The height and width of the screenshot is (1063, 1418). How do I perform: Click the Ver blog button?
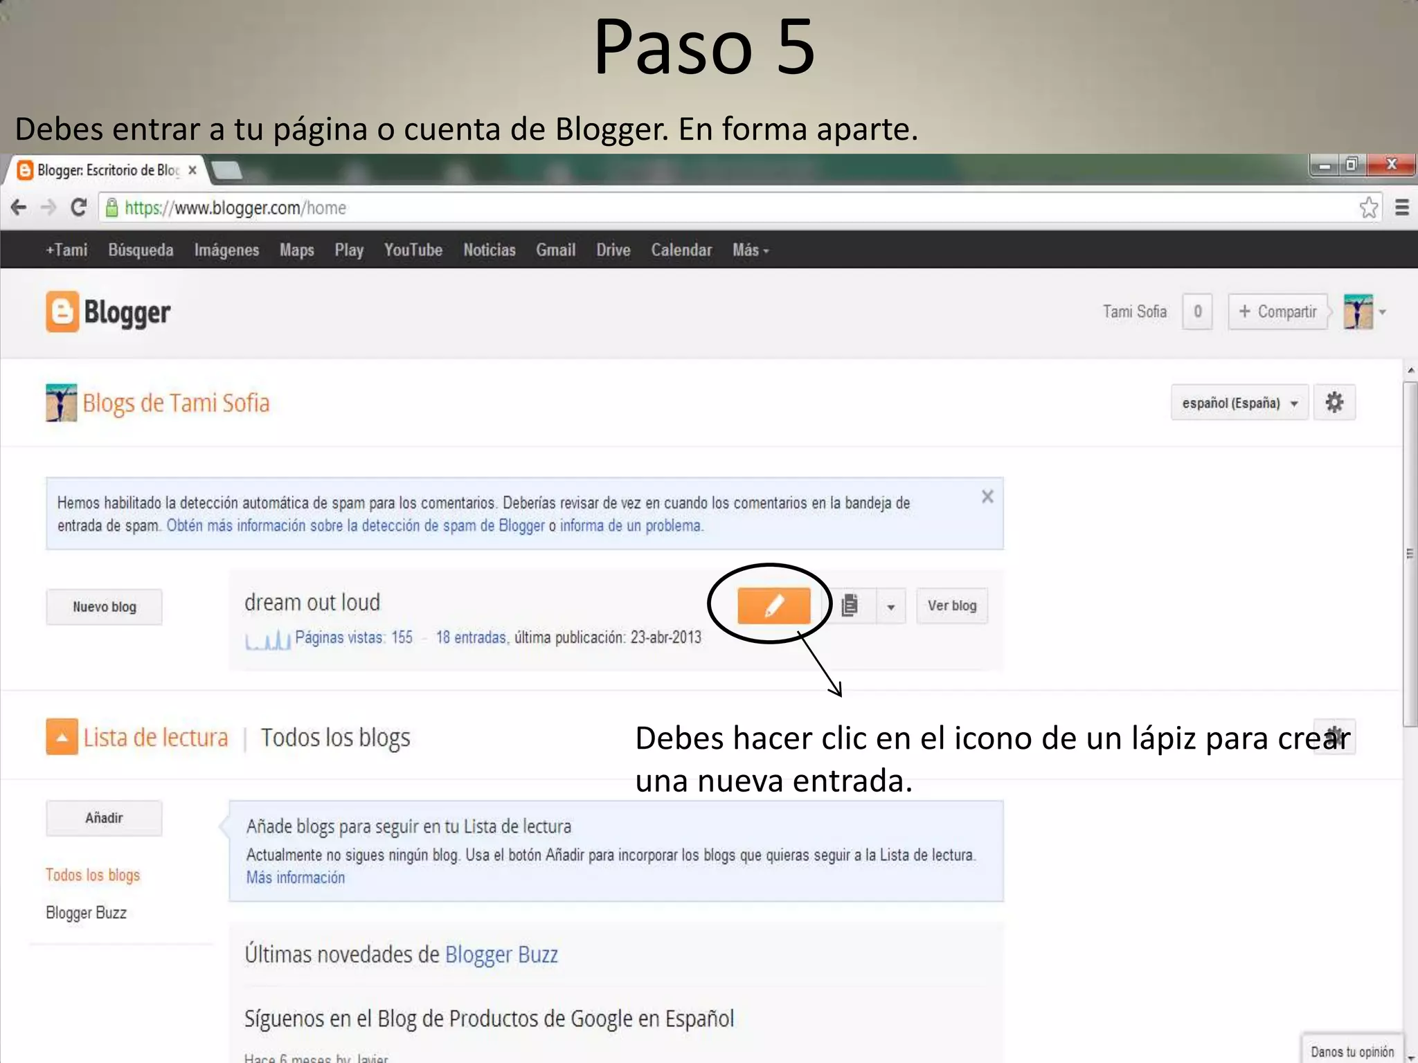952,606
